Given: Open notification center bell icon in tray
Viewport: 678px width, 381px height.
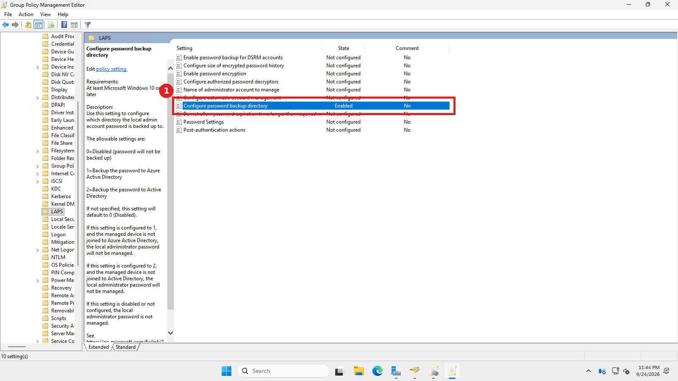Looking at the screenshot, I should 667,371.
